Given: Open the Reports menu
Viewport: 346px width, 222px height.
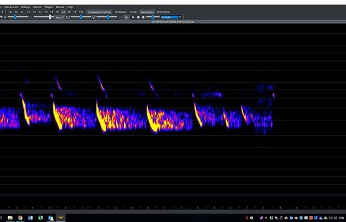Looking at the screenshot, I should tap(37, 7).
